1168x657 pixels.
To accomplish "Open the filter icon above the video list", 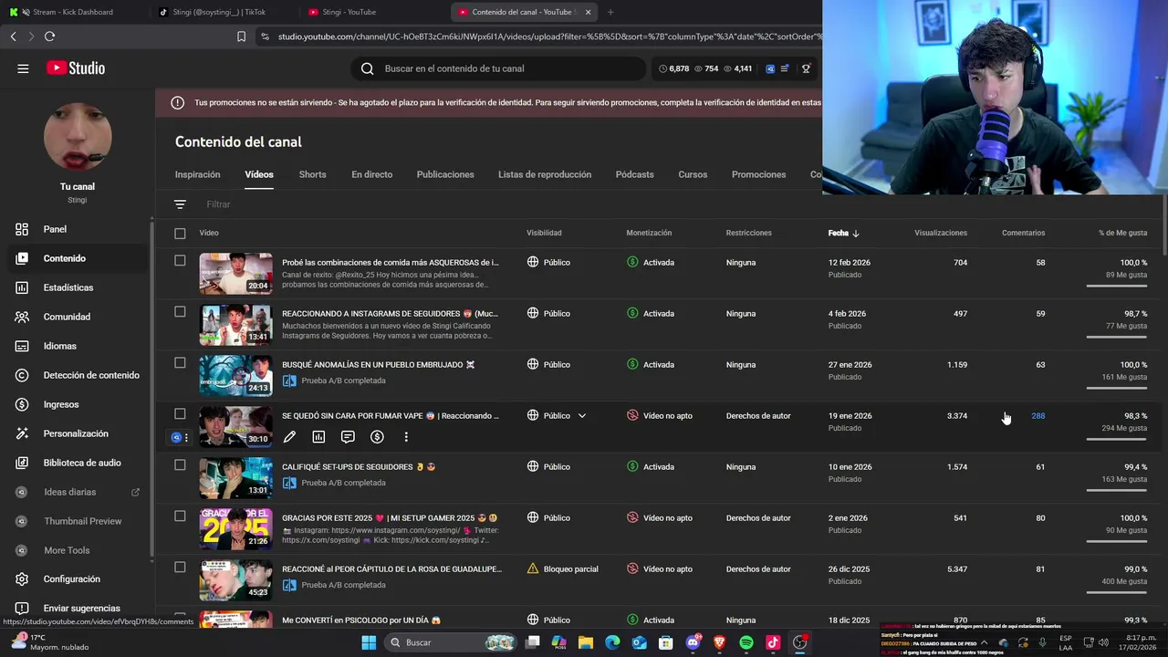I will coord(180,204).
